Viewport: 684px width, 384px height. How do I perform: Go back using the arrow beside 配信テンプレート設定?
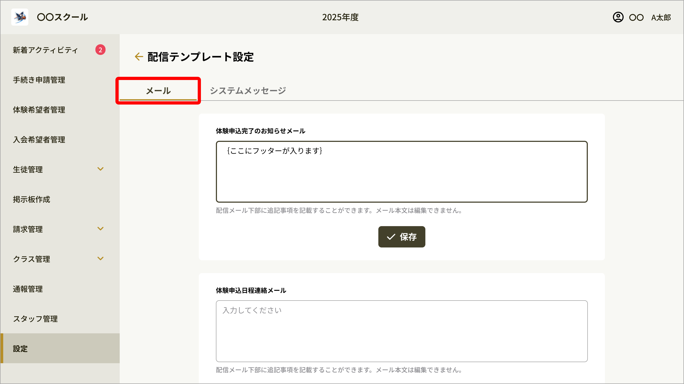[x=139, y=57]
